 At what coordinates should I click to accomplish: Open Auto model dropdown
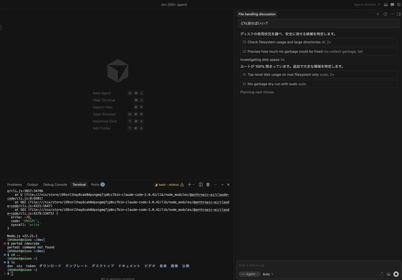coord(268,274)
